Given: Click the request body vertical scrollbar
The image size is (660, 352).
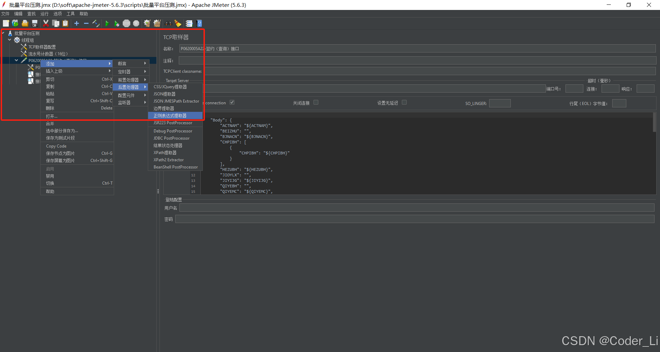Looking at the screenshot, I should (654, 122).
